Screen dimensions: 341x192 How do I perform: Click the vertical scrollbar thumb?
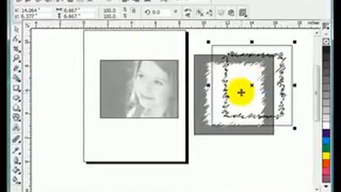317,93
